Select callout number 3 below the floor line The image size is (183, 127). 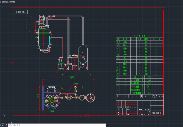[54, 75]
